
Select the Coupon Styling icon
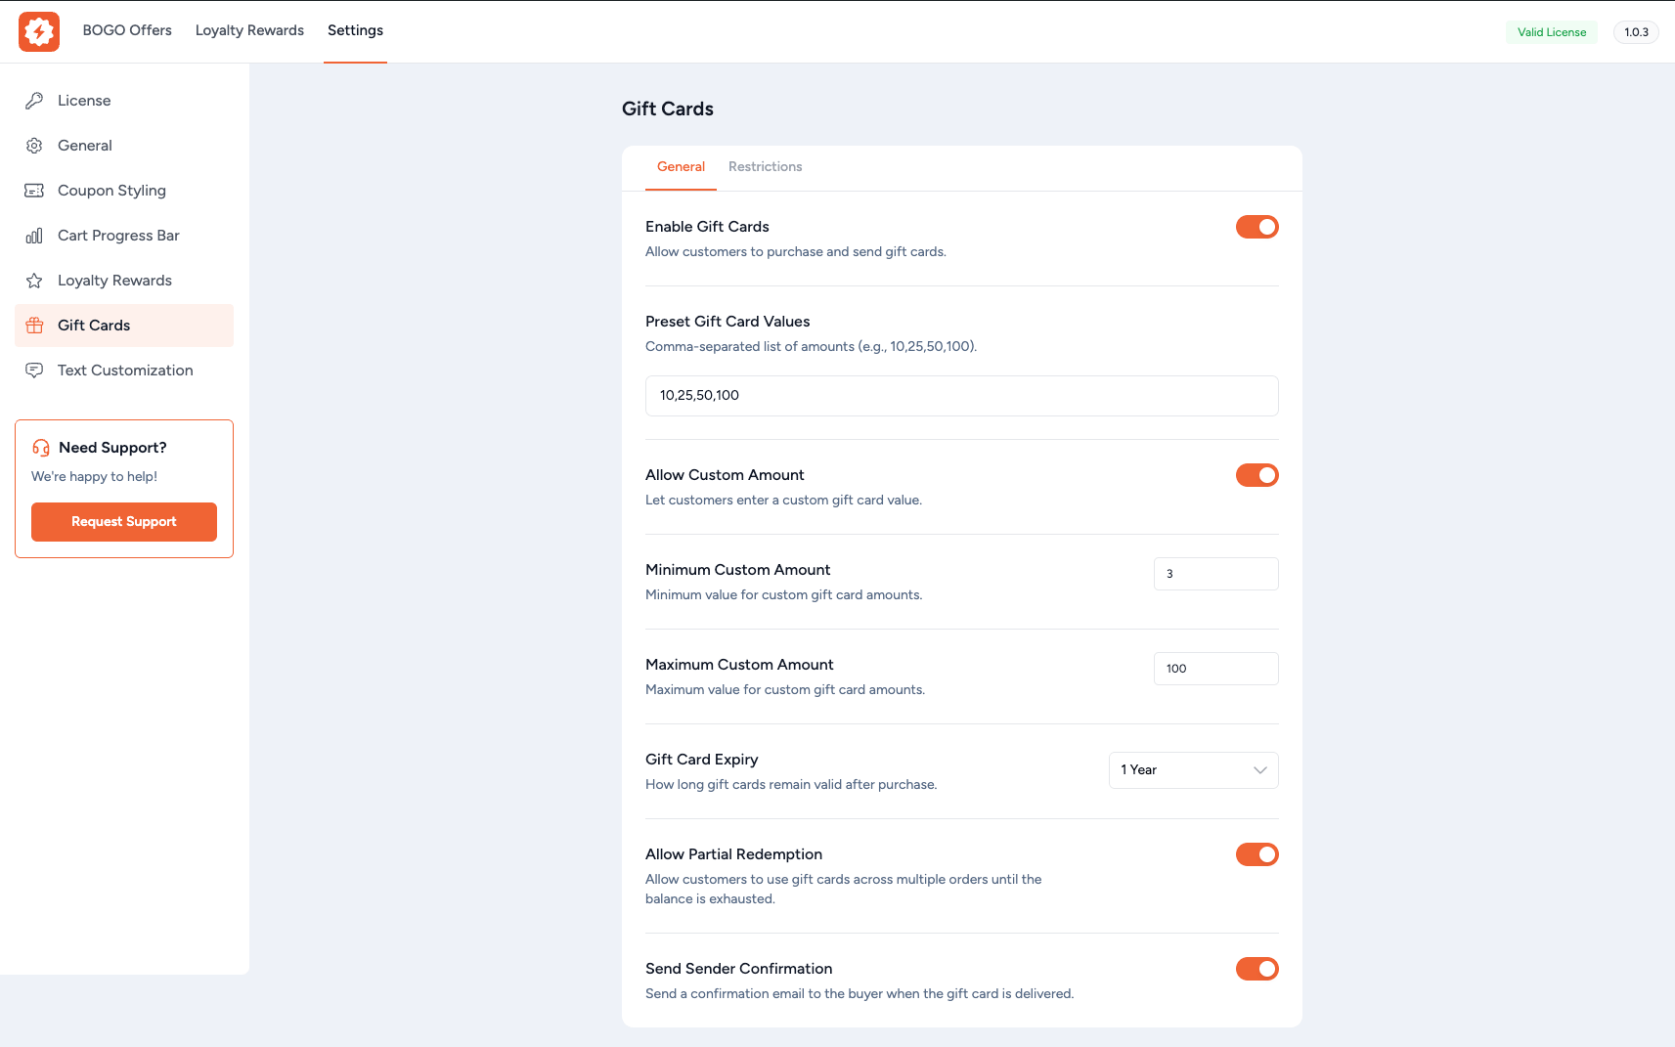click(34, 190)
